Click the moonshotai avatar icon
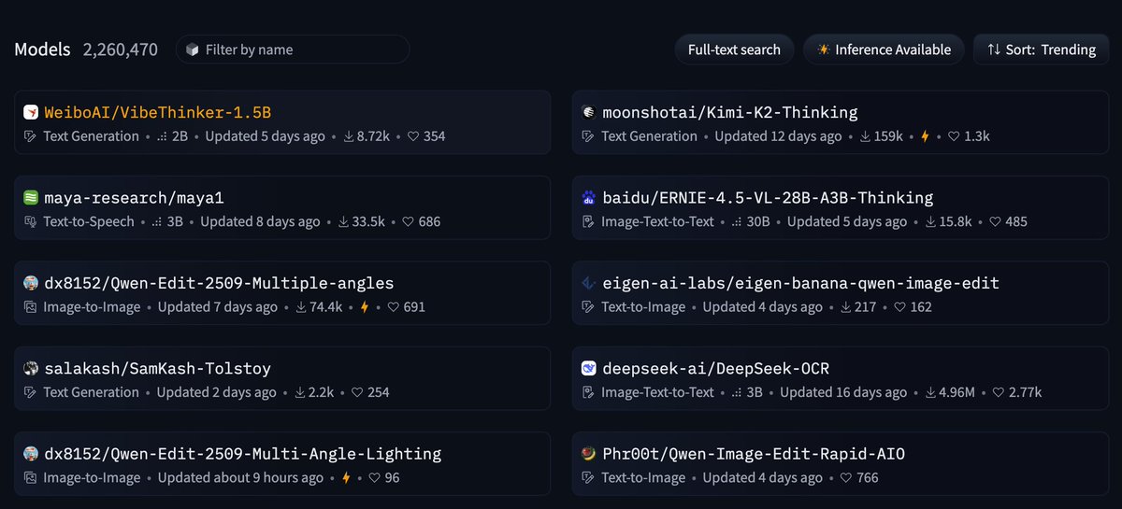 point(588,112)
